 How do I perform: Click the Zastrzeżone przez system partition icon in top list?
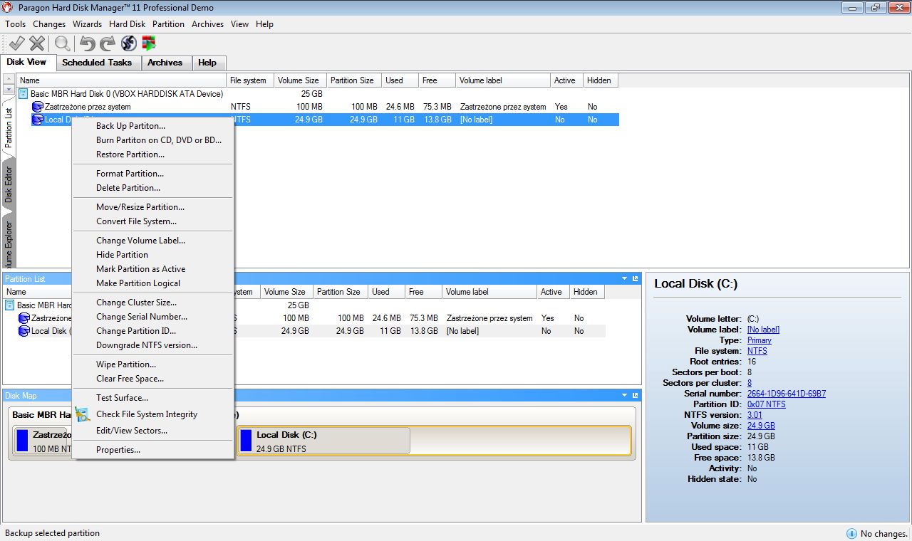pyautogui.click(x=38, y=107)
